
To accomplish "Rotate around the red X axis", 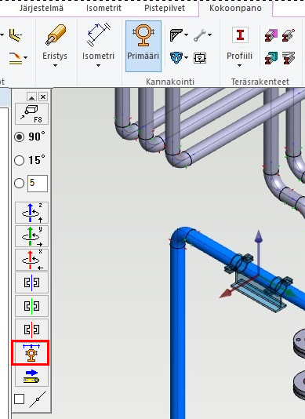I will 31,260.
